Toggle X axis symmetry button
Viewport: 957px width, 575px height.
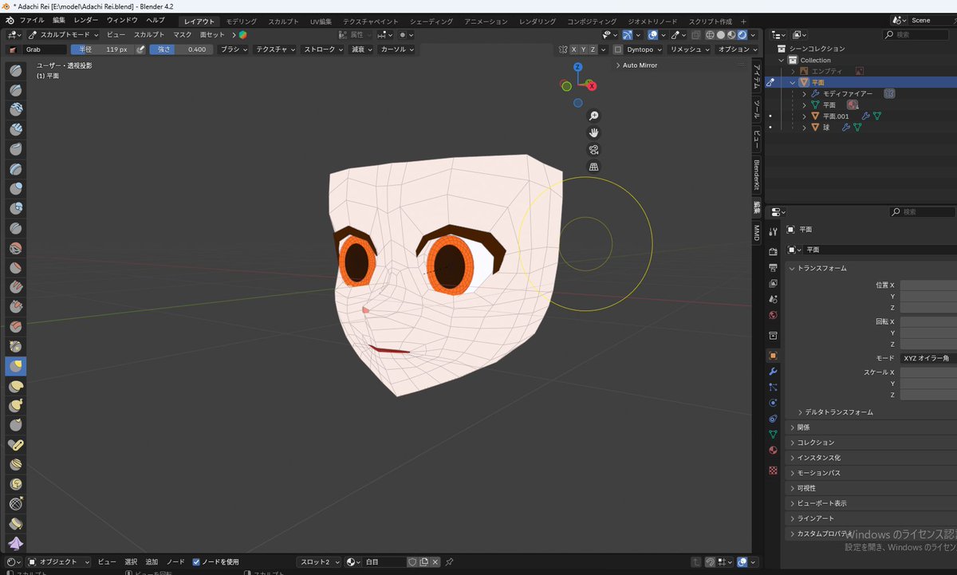pos(573,49)
